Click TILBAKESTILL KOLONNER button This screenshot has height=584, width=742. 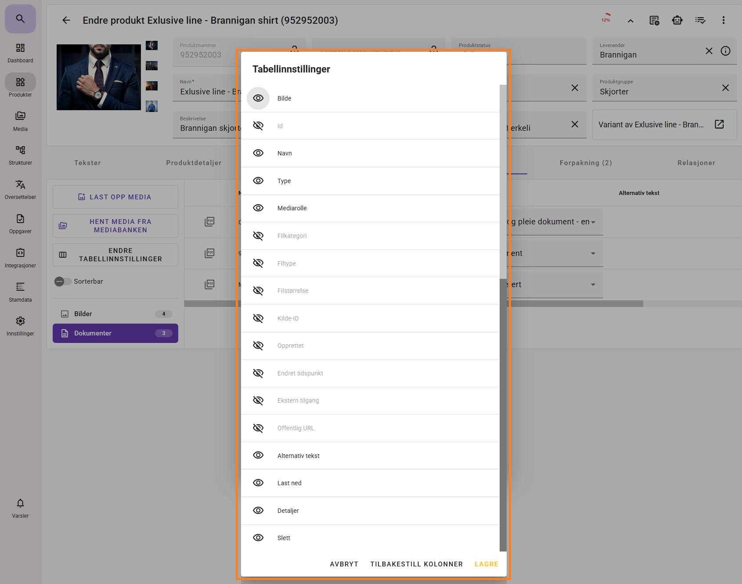point(416,564)
